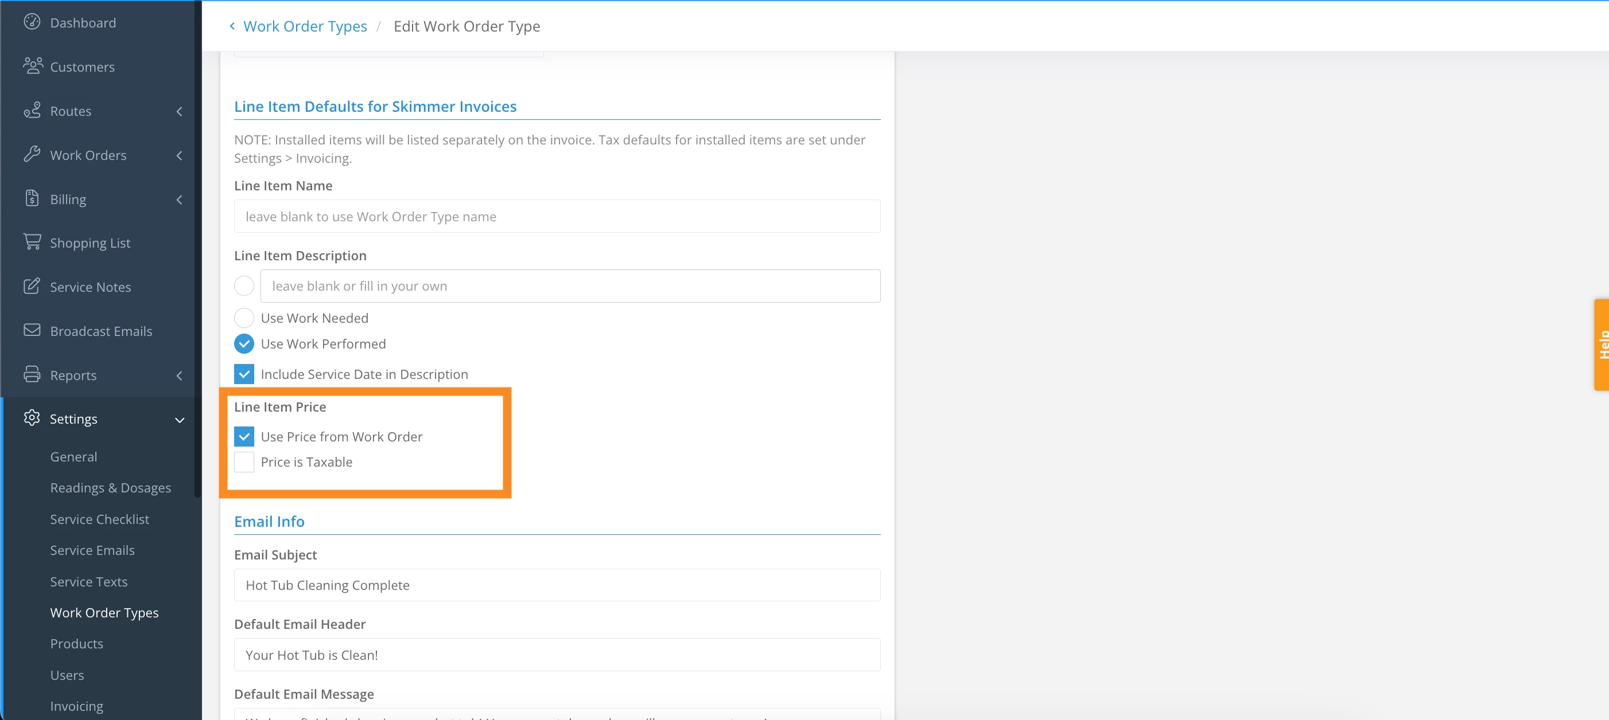Toggle Include Service Date in Description
The width and height of the screenshot is (1609, 720).
point(244,374)
